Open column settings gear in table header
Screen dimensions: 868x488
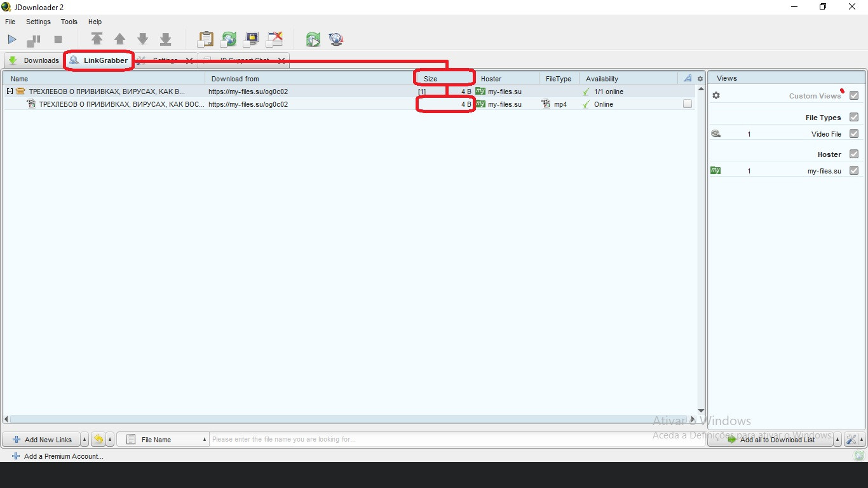[700, 79]
